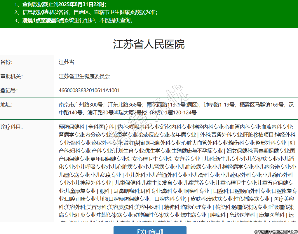This screenshot has width=298, height=234.
Task: Select the 审批机关 row label
Action: (11, 76)
